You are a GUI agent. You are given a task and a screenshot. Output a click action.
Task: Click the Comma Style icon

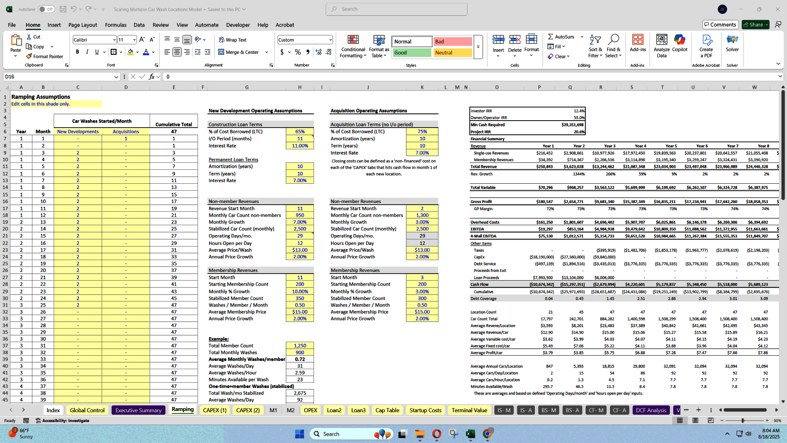tap(308, 52)
